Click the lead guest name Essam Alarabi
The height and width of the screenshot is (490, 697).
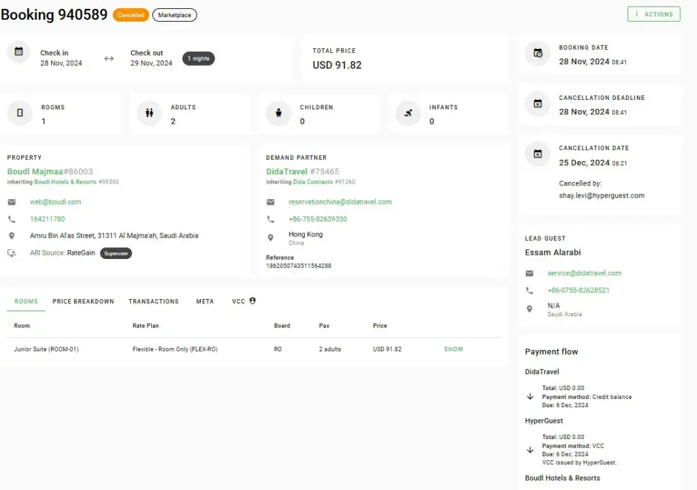tap(553, 253)
